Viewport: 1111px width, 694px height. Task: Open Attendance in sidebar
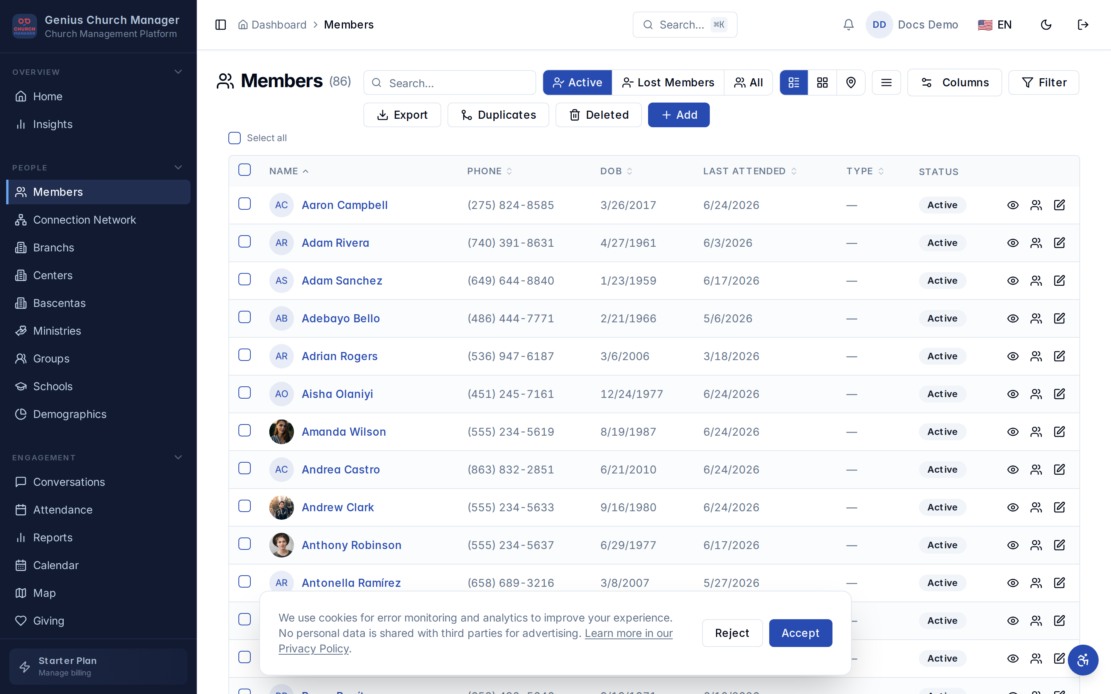pyautogui.click(x=98, y=510)
